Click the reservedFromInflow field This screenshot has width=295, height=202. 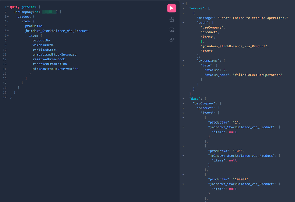pos(50,64)
